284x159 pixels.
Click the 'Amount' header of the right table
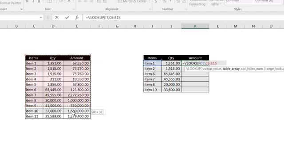pyautogui.click(x=195, y=58)
